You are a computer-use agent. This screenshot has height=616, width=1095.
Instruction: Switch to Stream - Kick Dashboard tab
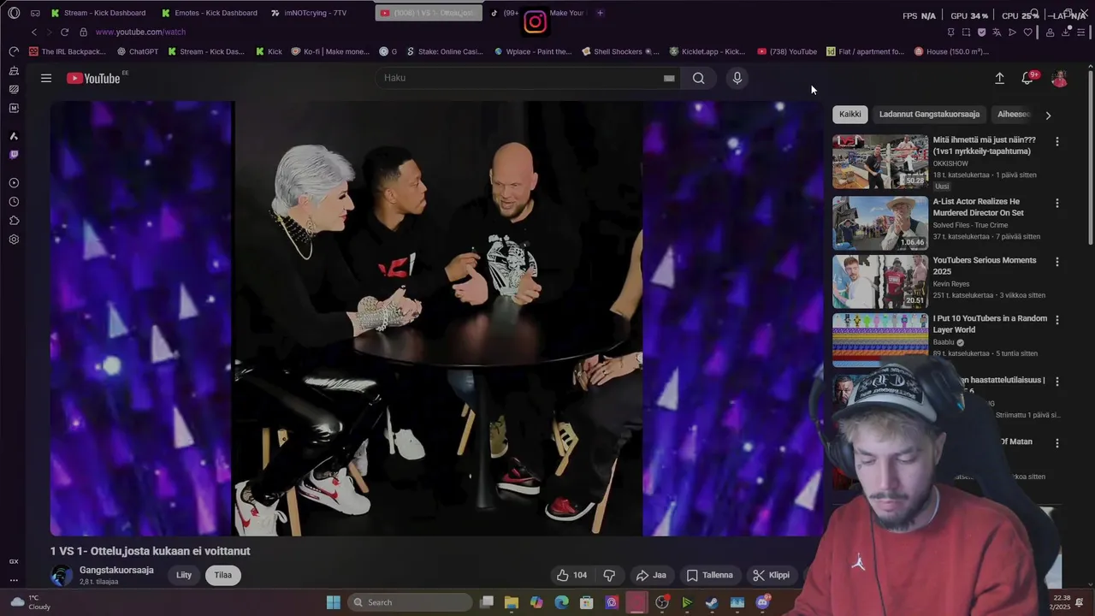[98, 13]
